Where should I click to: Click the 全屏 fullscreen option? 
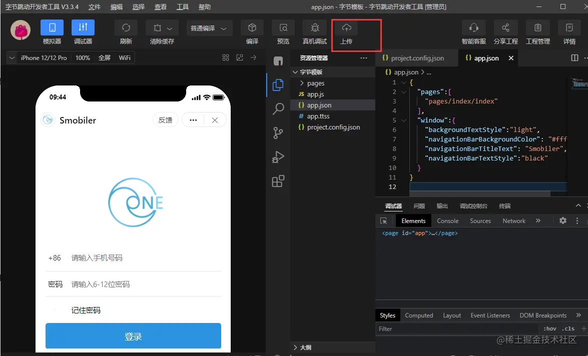pyautogui.click(x=104, y=57)
